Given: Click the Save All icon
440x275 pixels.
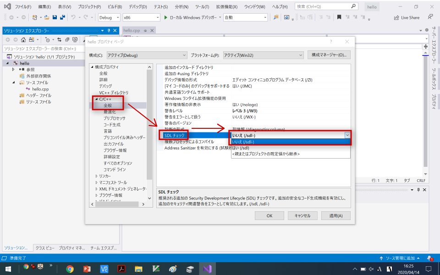Looking at the screenshot, I should [62, 17].
